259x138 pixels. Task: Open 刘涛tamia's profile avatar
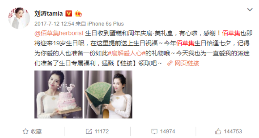[19, 18]
